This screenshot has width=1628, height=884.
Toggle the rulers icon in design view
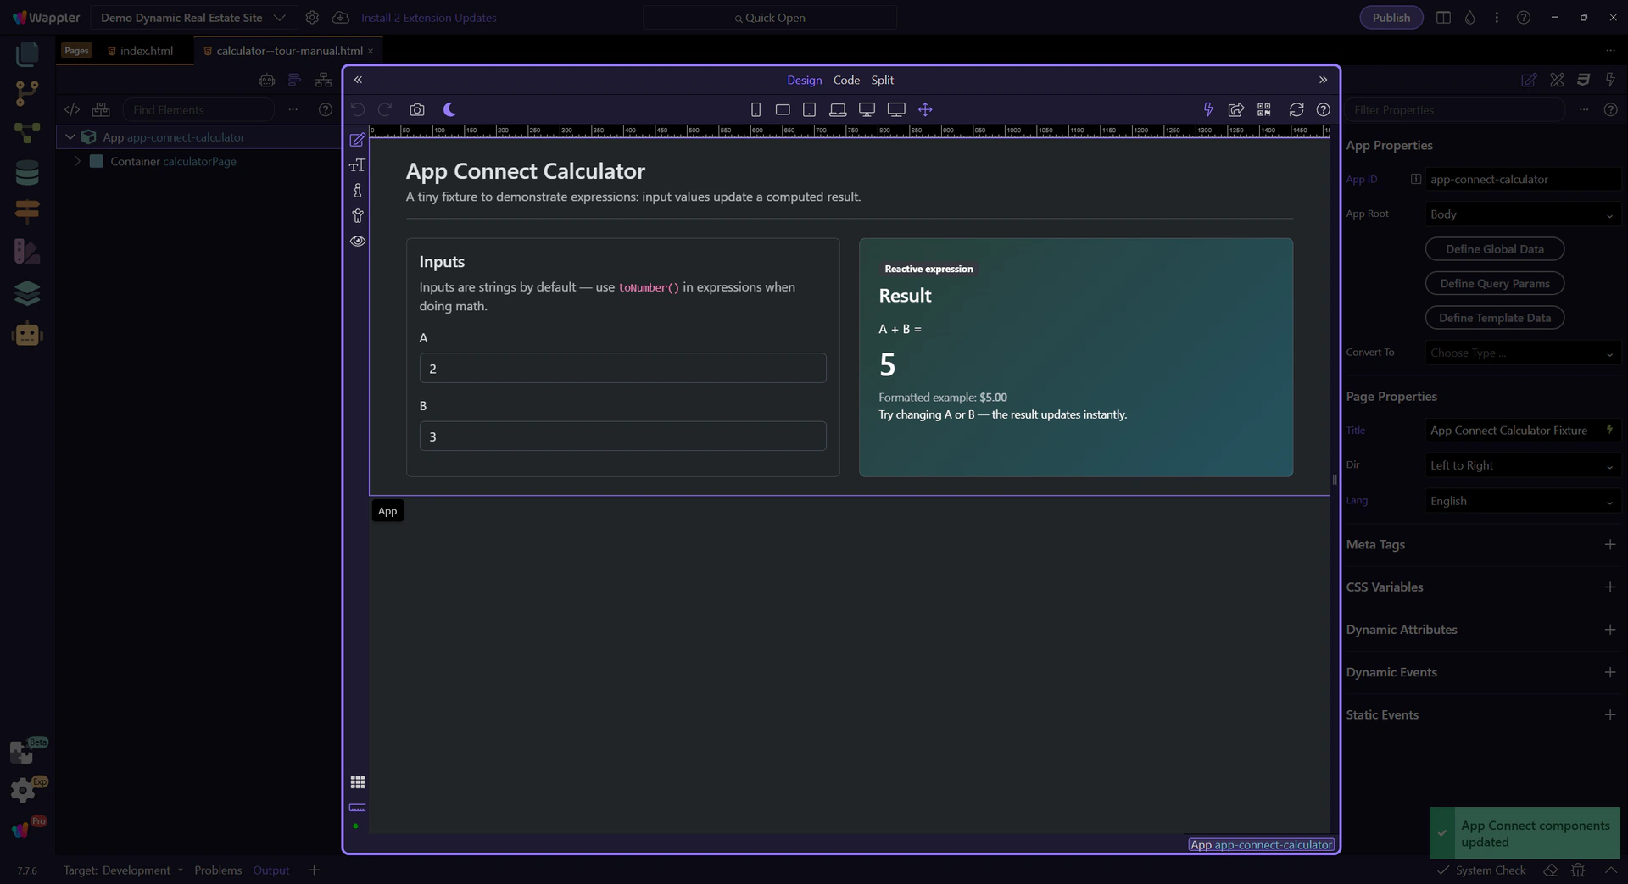point(358,808)
